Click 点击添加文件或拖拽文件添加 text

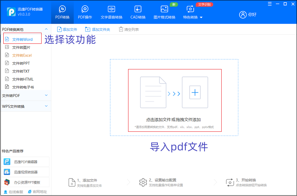click(173, 120)
